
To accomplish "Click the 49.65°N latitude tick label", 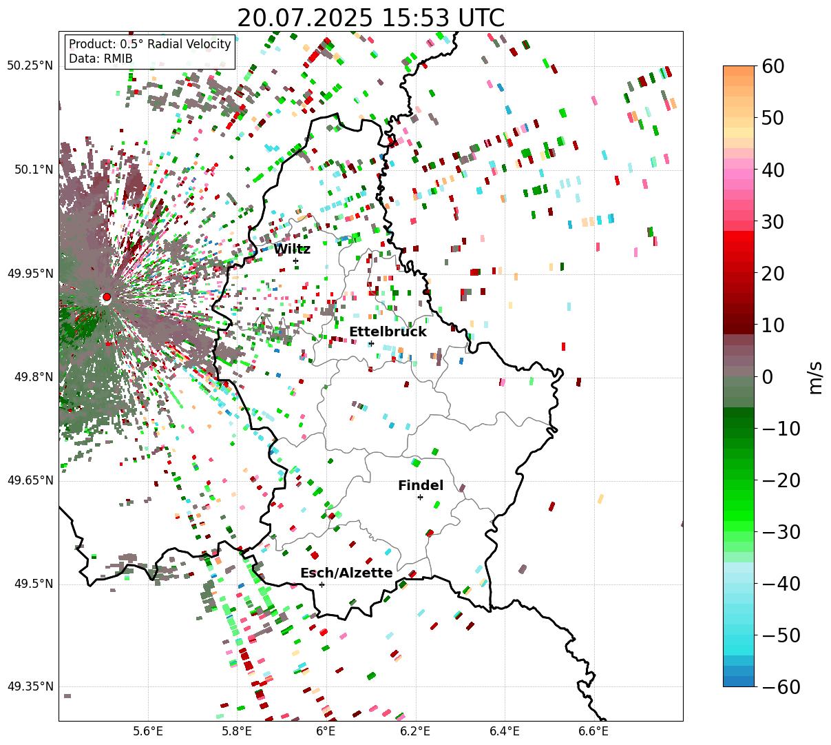I will click(30, 480).
